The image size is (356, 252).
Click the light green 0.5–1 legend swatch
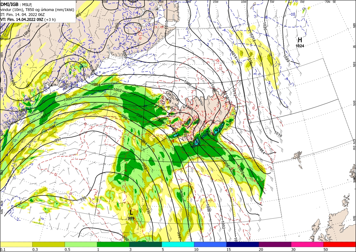[x=81, y=244]
